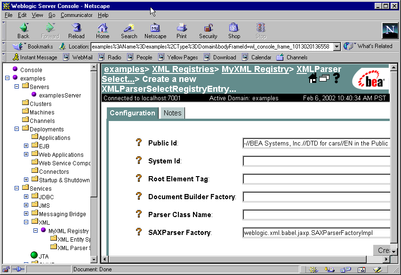Click the security lock icon in status bar
Image resolution: width=401 pixels, height=275 pixels.
pyautogui.click(x=6, y=269)
